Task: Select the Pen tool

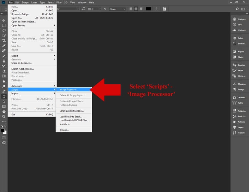Action: pos(4,91)
